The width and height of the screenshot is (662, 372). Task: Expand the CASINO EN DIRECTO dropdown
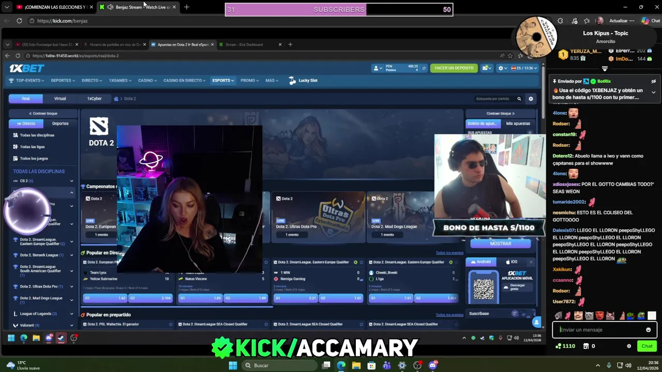pyautogui.click(x=185, y=81)
